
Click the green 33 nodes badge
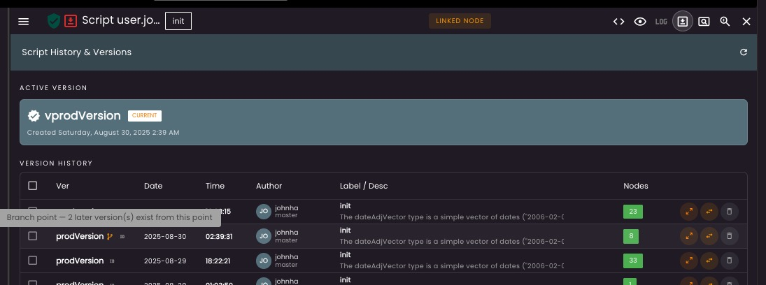tap(633, 261)
